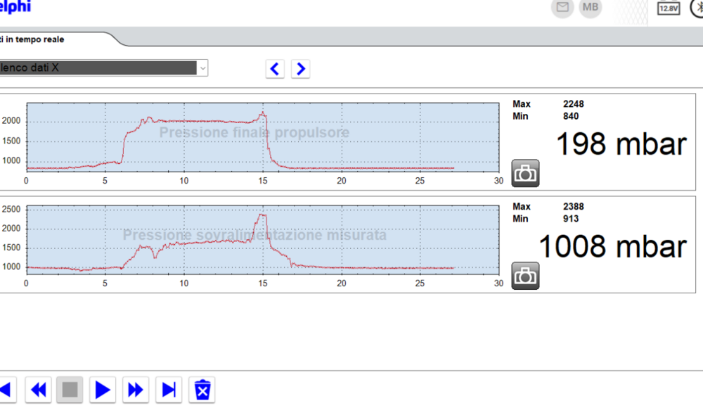This screenshot has height=408, width=703.
Task: Rewind the data recording
Action: click(x=37, y=389)
